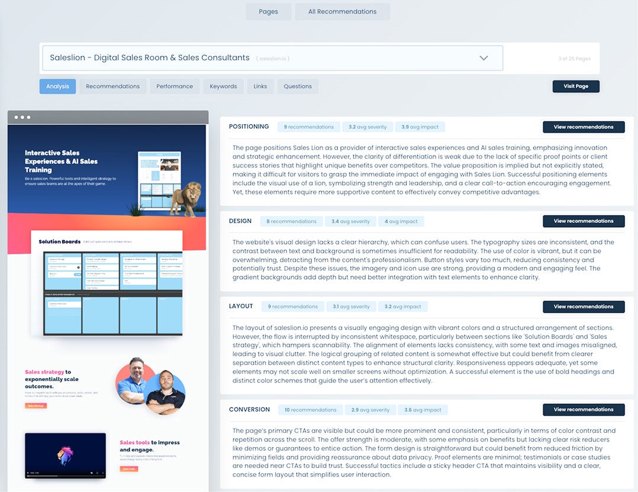Viewport: 638px width, 492px height.
Task: Click Positioning 9 recommendations badge
Action: (x=309, y=127)
